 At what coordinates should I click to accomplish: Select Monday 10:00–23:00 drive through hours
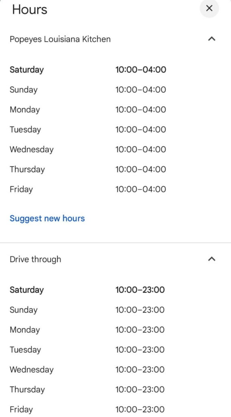(x=87, y=330)
